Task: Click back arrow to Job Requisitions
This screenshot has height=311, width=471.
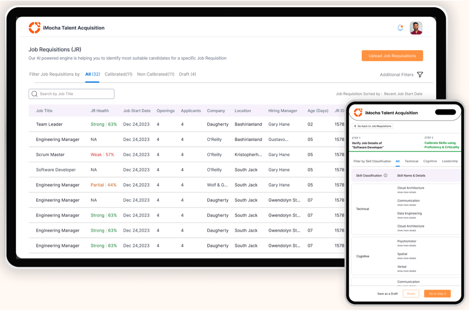Action: [355, 126]
